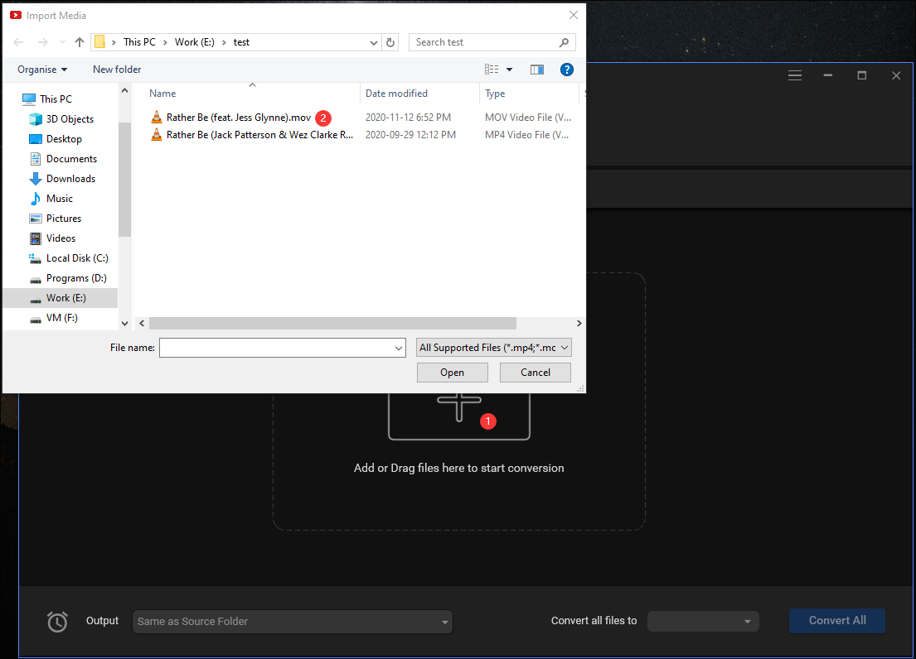Select Rather Be (feat. Jess Glynne).mov
This screenshot has width=916, height=659.
pyautogui.click(x=239, y=118)
